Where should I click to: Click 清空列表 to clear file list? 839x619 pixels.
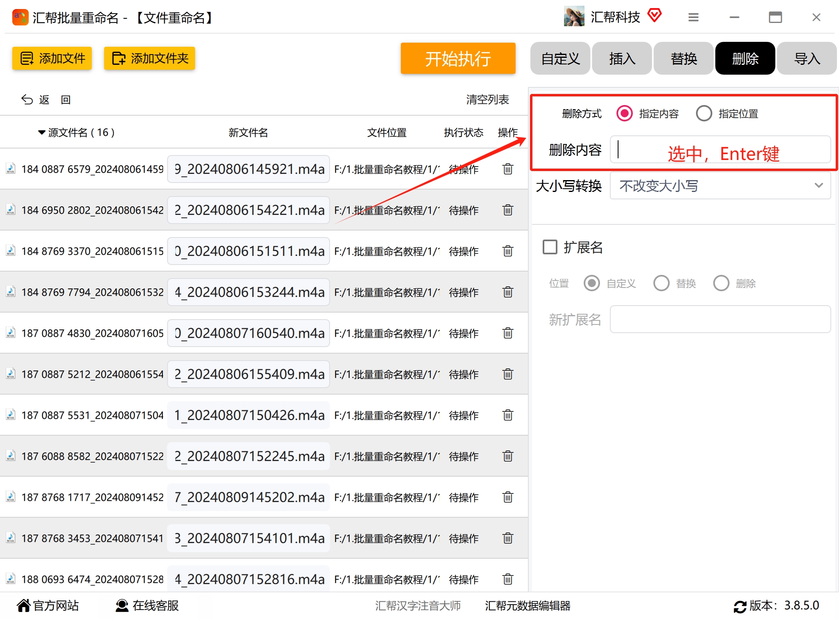pos(487,100)
